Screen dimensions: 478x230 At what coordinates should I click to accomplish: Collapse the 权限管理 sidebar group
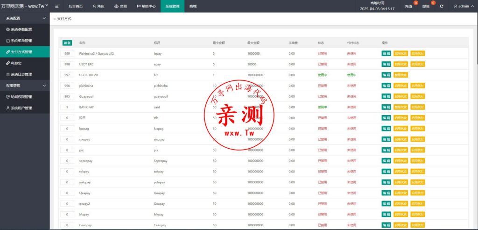tap(25, 86)
